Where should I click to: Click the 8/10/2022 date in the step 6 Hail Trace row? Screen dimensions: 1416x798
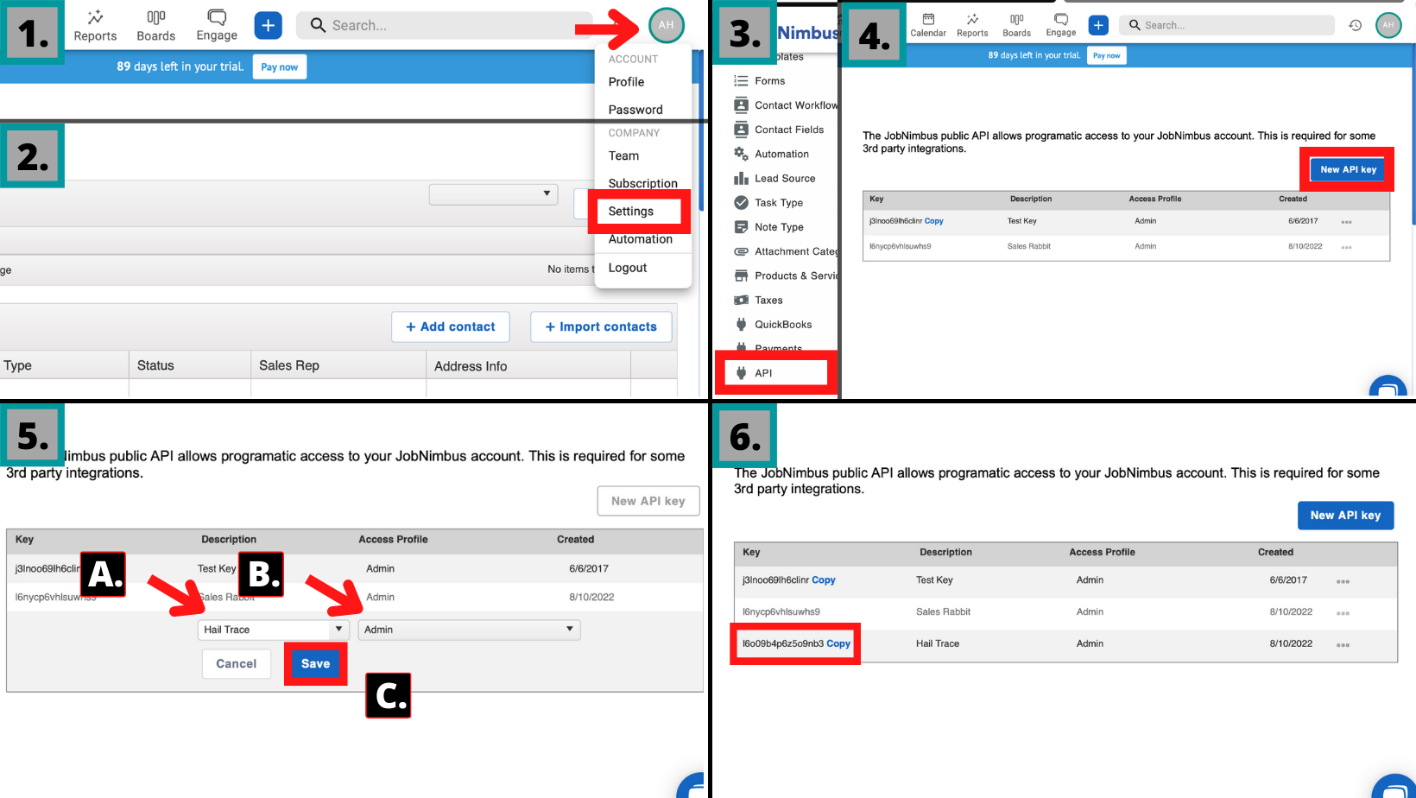tap(1291, 643)
